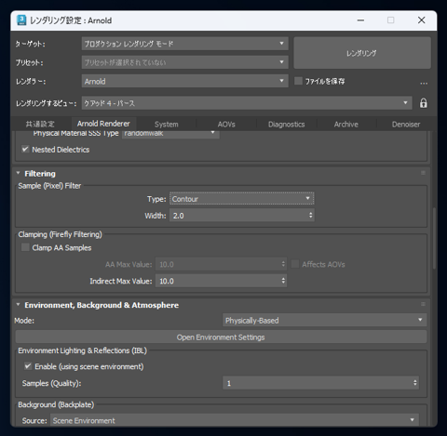447x436 pixels.
Task: Switch to the 共通設定 tab
Action: tap(40, 125)
